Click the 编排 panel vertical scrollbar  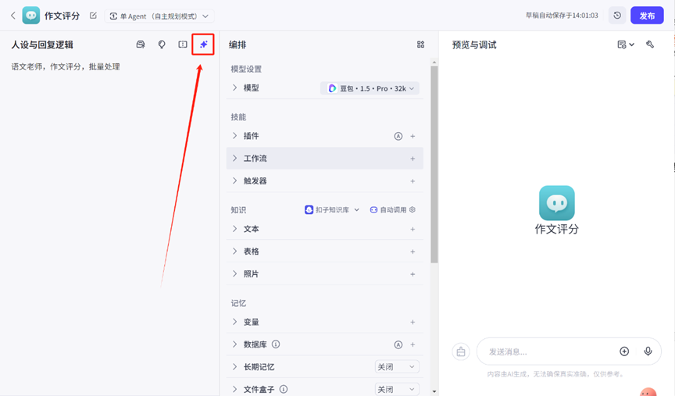pos(434,164)
